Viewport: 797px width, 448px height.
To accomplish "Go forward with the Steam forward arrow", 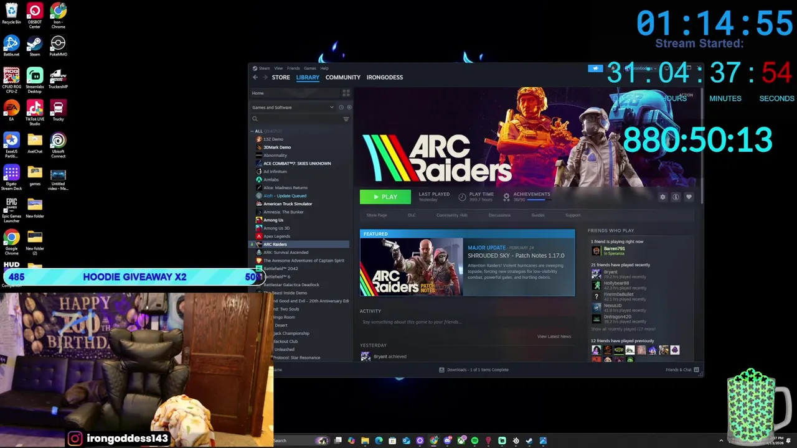I will click(x=265, y=77).
